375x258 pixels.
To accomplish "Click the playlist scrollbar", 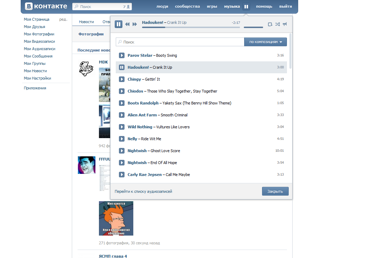I will [x=290, y=51].
